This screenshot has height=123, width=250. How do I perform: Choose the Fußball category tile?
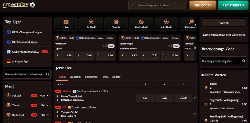point(91,24)
